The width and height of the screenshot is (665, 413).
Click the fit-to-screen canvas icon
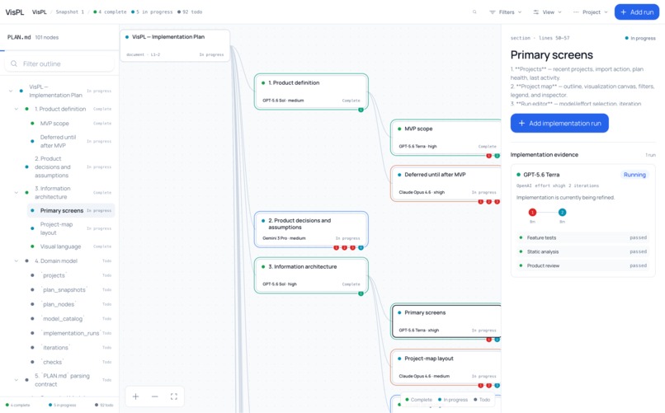[x=174, y=397]
